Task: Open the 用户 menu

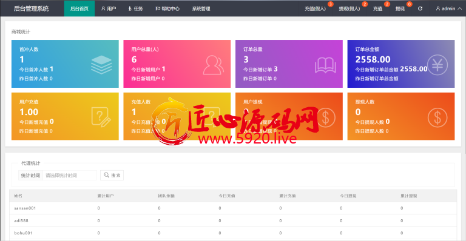Action: tap(109, 8)
